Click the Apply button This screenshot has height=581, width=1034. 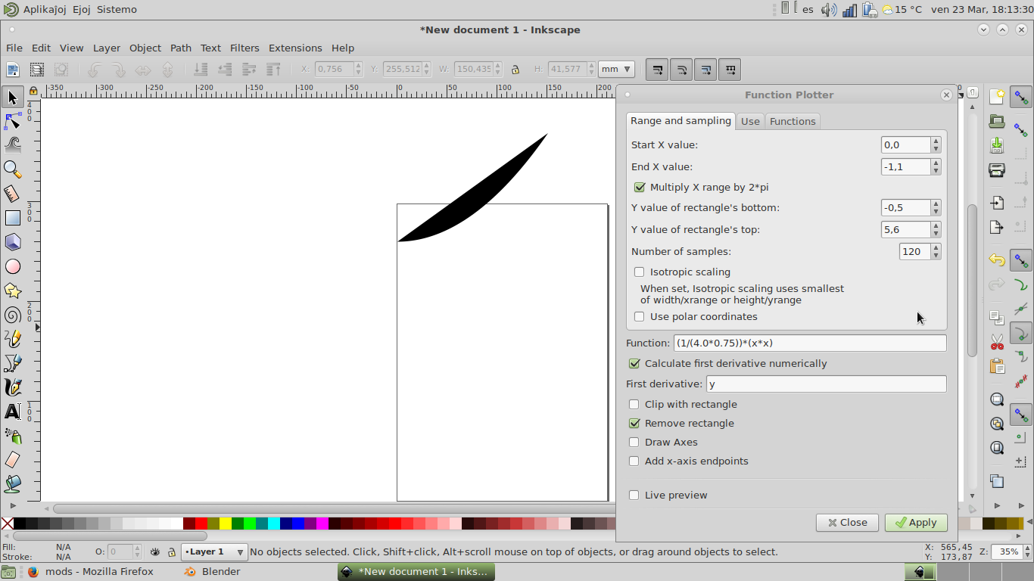pyautogui.click(x=916, y=522)
